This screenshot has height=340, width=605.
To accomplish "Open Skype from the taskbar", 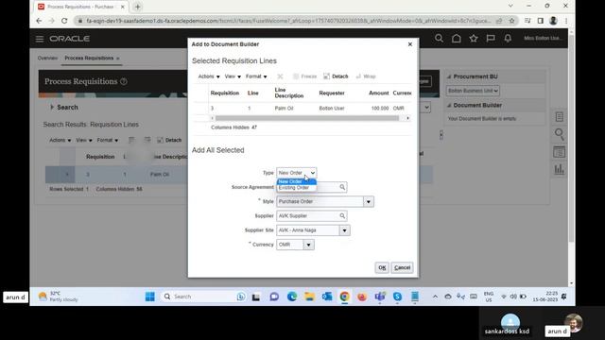I will 397,297.
